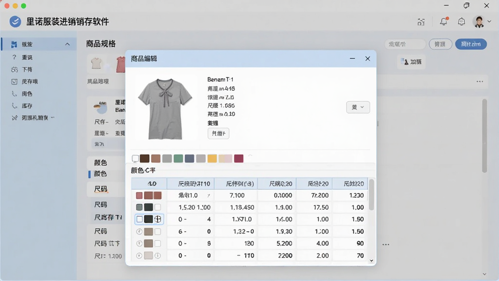Screen dimensions: 499x281
Task: Open the user avatar profile picture
Action: click(479, 21)
